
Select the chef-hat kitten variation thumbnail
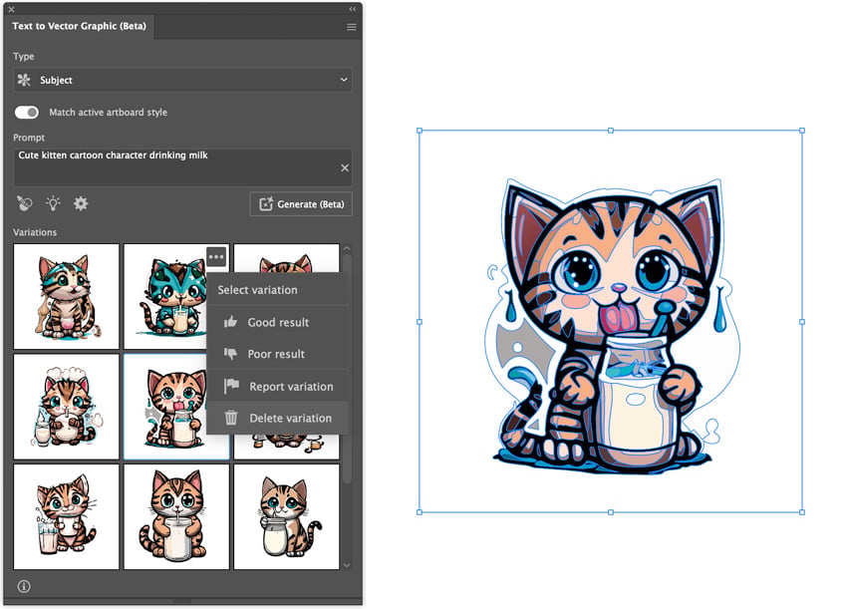coord(67,407)
